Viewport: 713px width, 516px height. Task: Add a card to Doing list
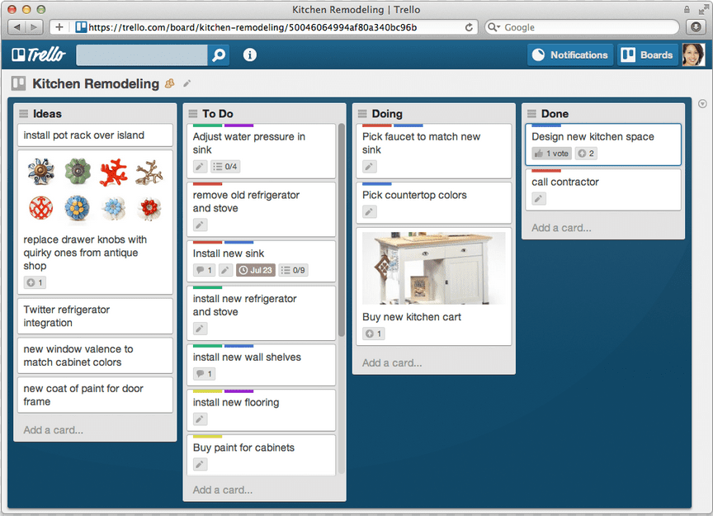[392, 363]
